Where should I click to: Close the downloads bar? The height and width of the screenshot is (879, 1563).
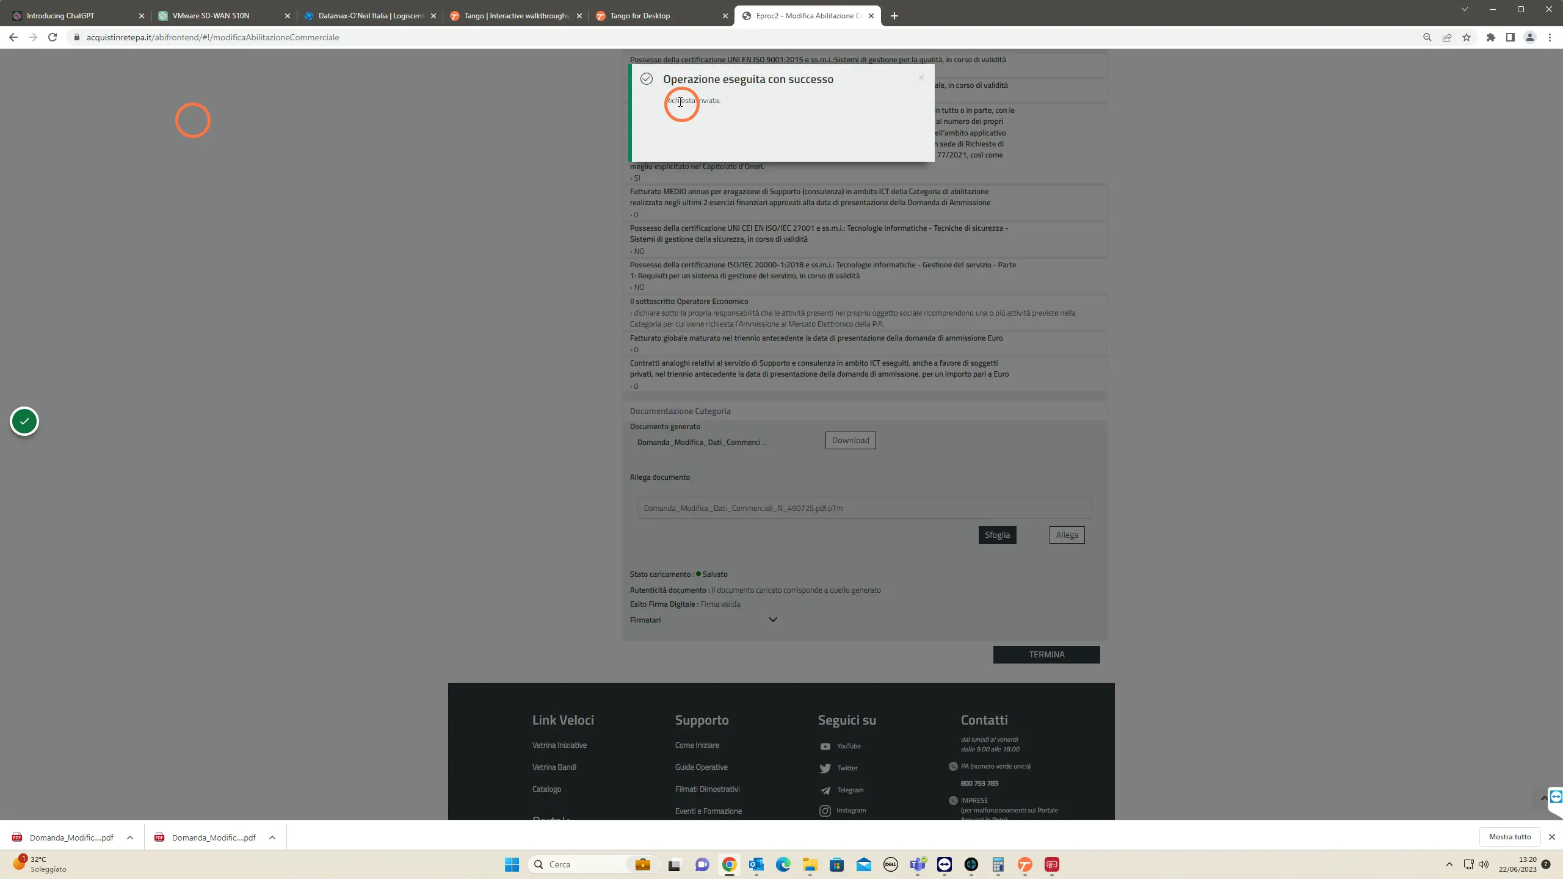coord(1551,837)
